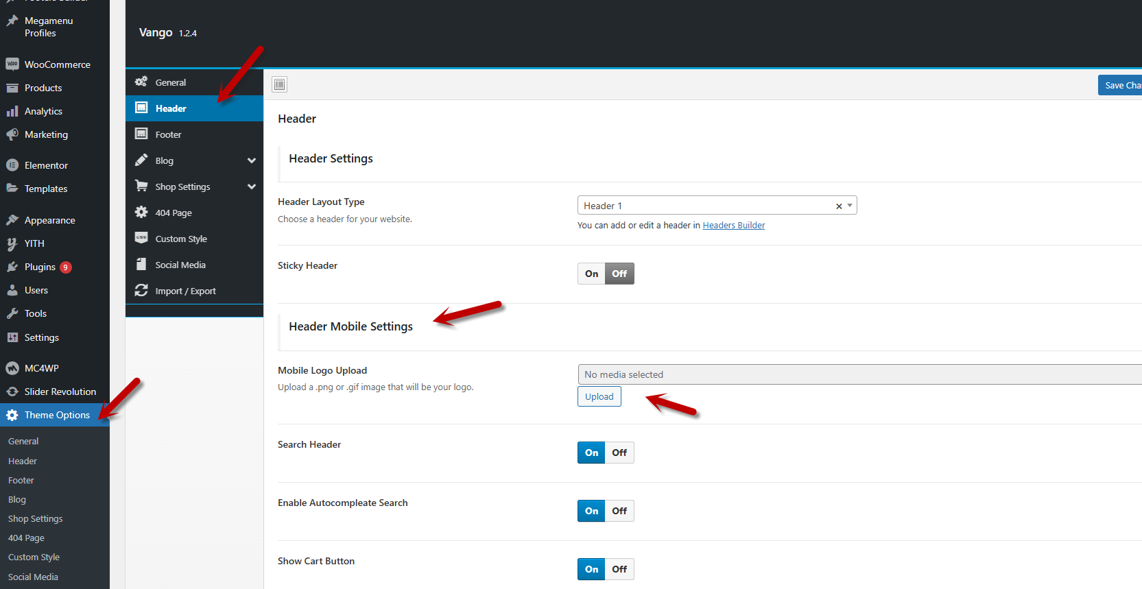This screenshot has height=589, width=1142.
Task: Clear the Header 1 selection
Action: 839,206
